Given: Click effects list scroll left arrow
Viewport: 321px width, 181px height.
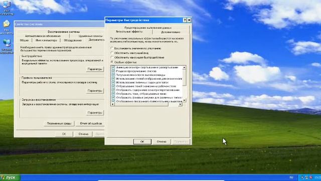Looking at the screenshot, I should coord(112,104).
